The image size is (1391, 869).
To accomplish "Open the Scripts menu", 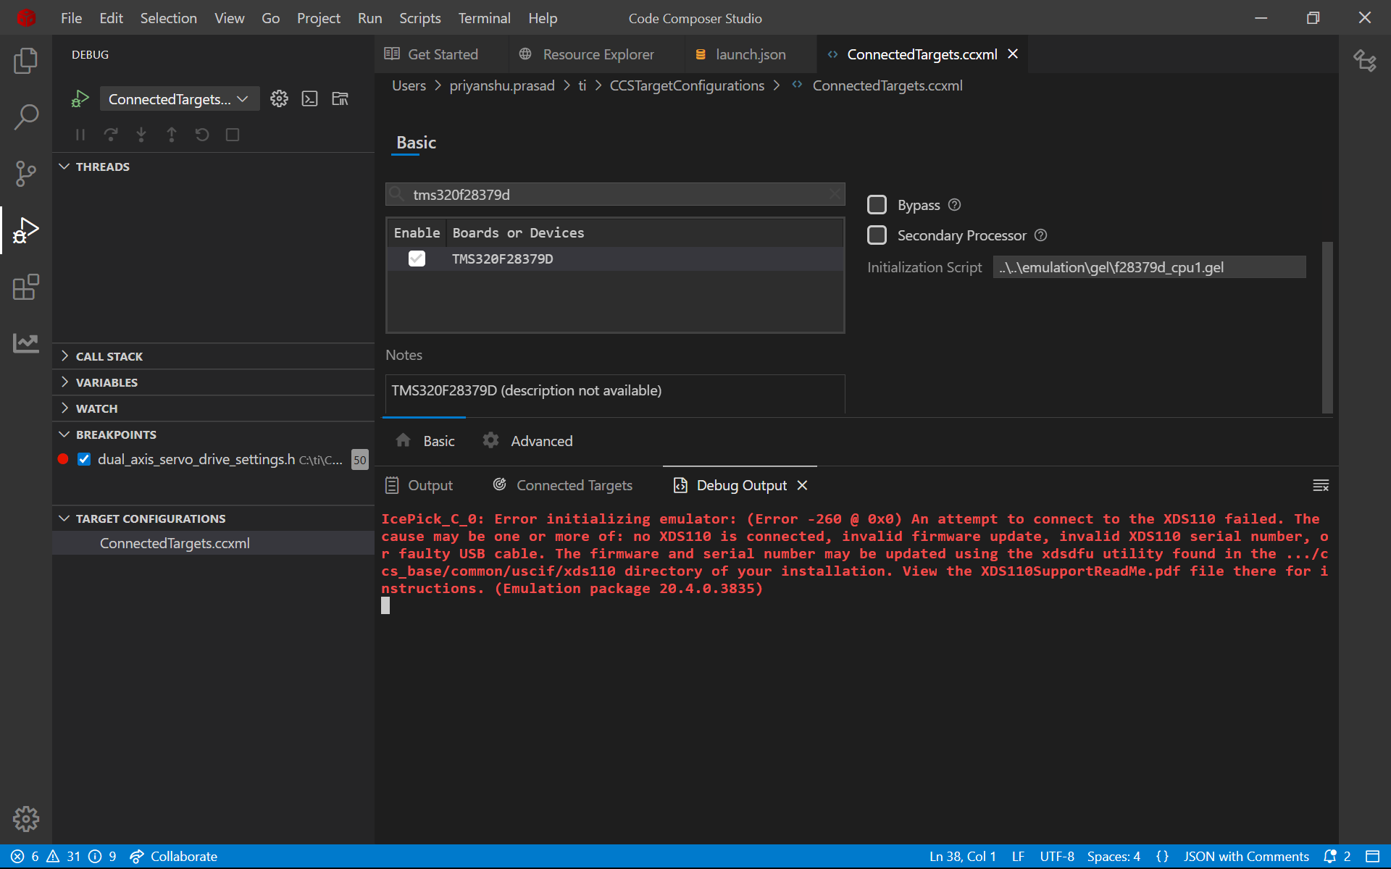I will click(x=419, y=18).
